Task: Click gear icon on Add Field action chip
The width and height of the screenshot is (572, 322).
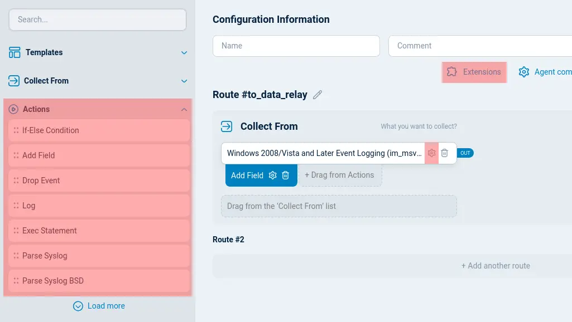Action: click(273, 175)
